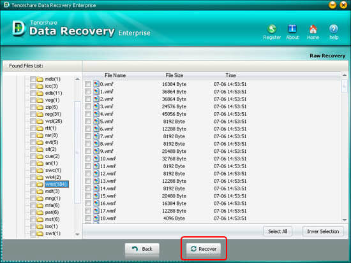This screenshot has height=263, width=351.
Task: Check the box for 16.wmf
Action: [88, 203]
